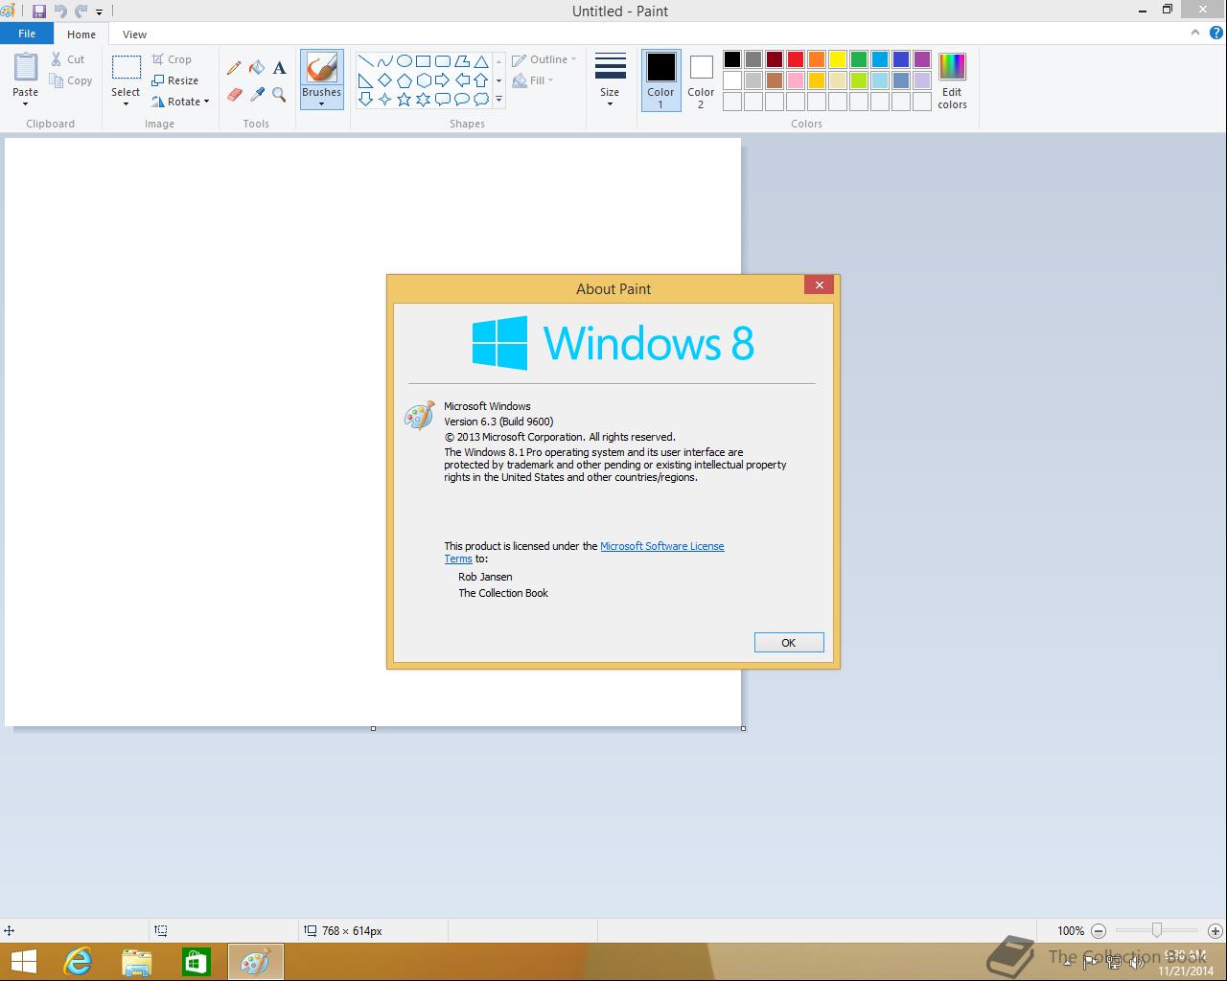
Task: Choose the Left arrow shape
Action: click(461, 80)
